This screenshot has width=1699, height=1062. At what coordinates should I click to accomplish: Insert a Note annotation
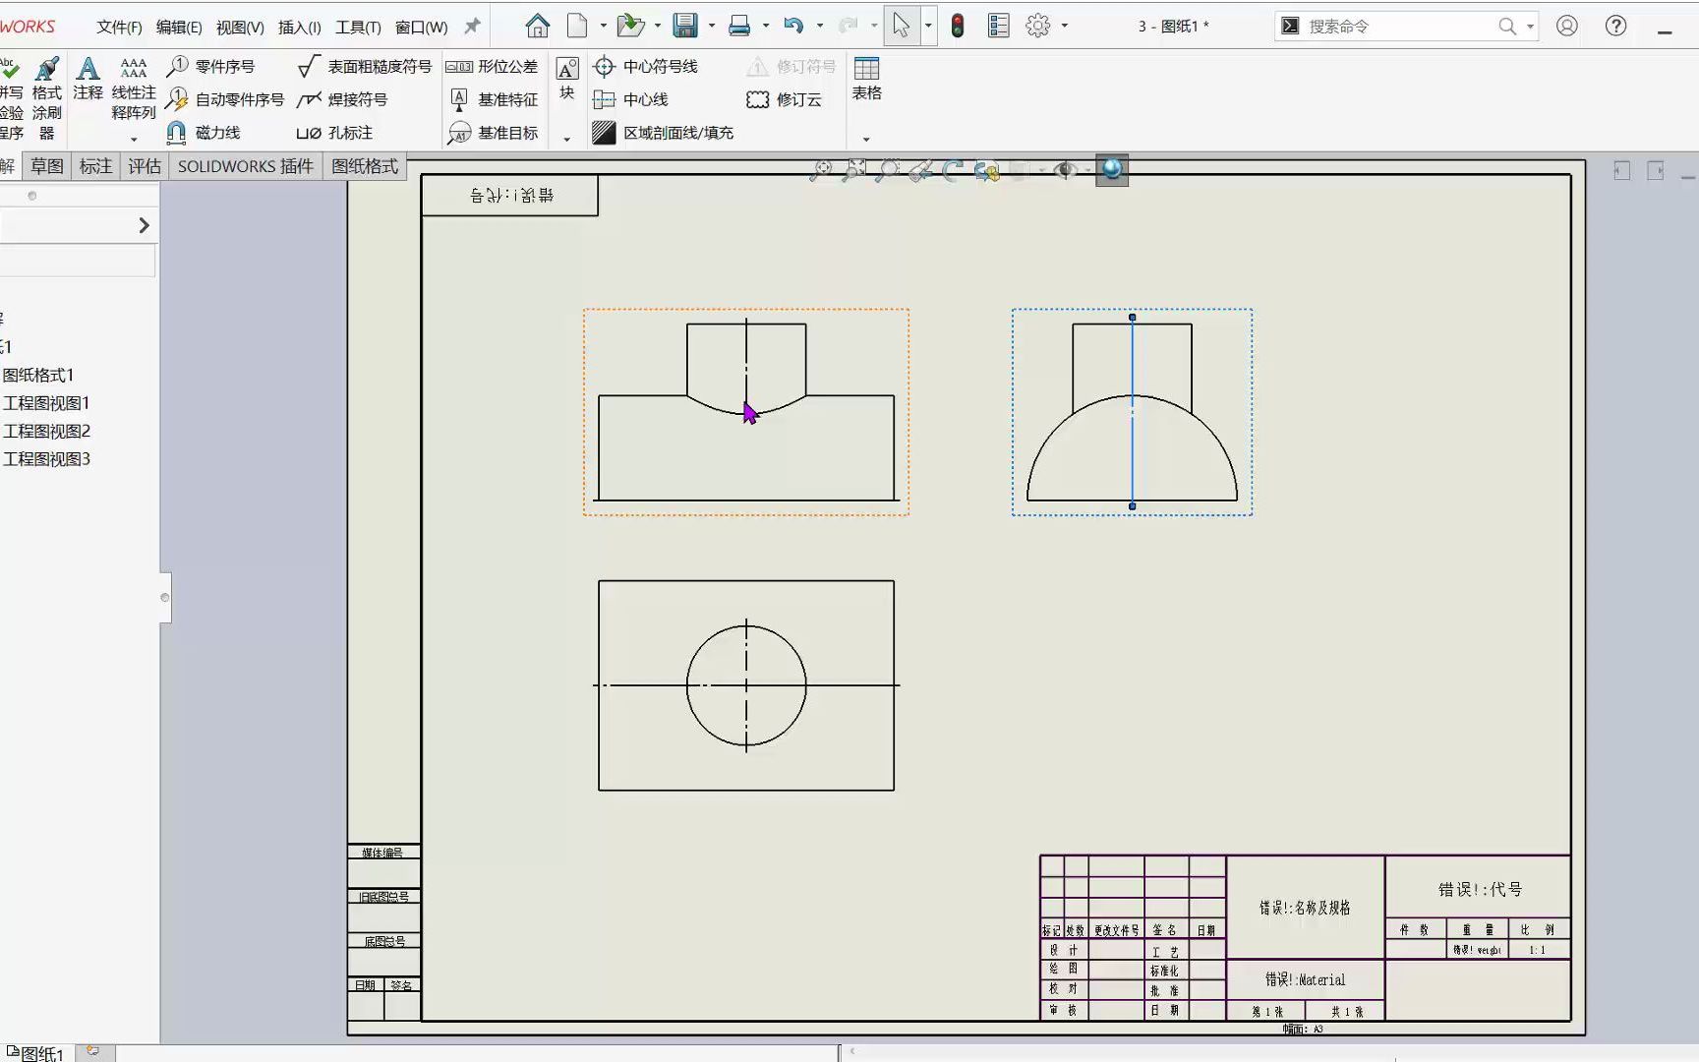point(88,79)
